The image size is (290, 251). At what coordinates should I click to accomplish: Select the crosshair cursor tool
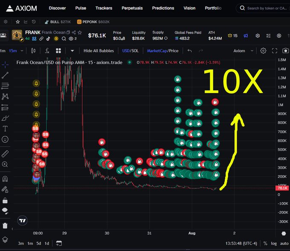pos(5,64)
